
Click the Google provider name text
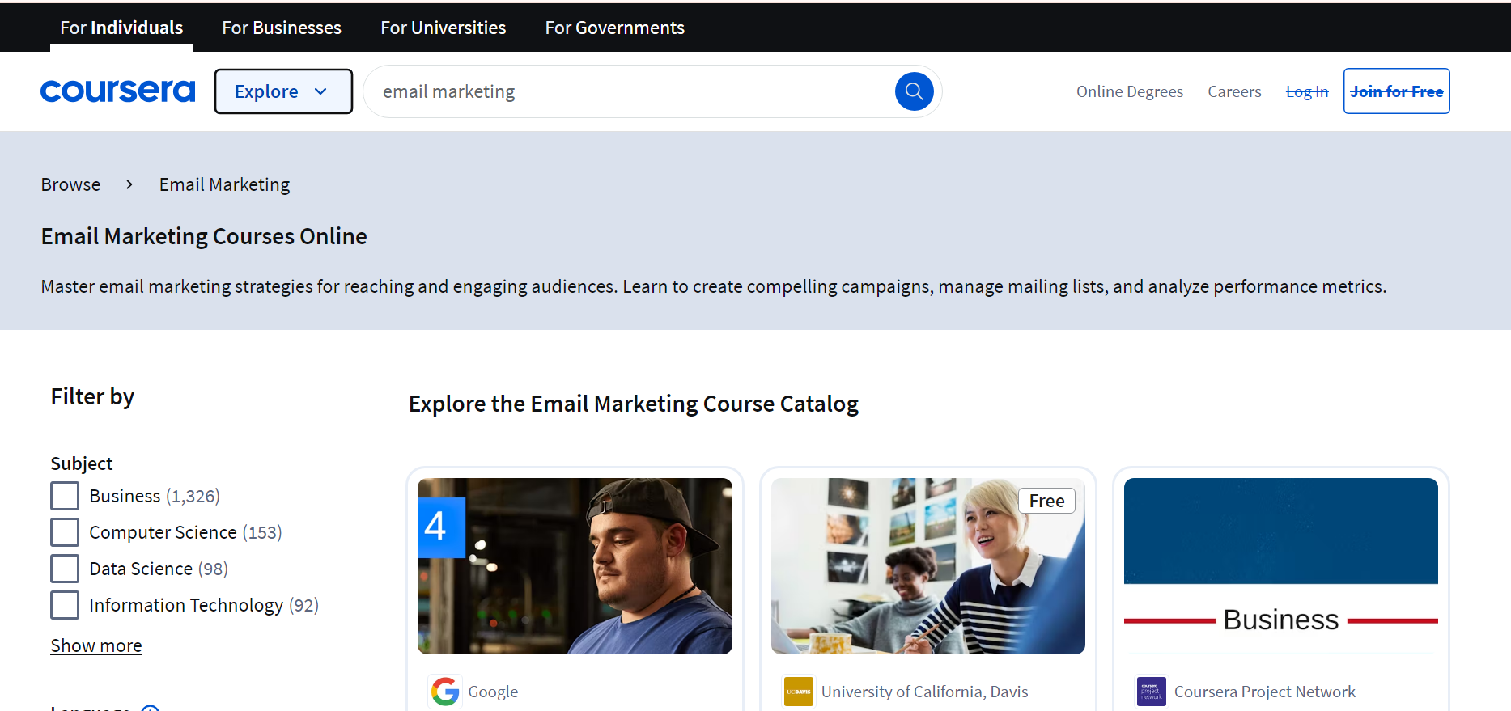(x=493, y=692)
